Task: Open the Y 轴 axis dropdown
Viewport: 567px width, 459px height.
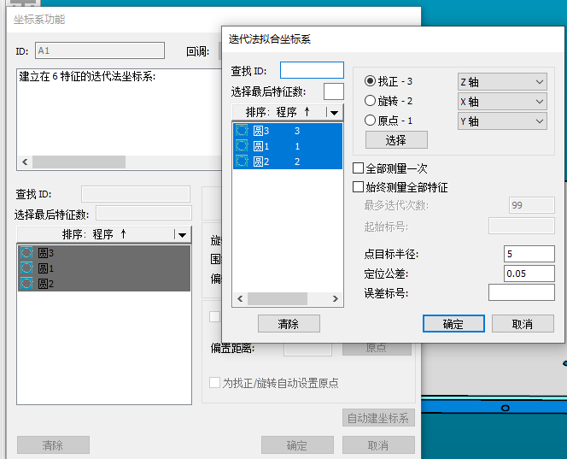Action: click(x=501, y=121)
